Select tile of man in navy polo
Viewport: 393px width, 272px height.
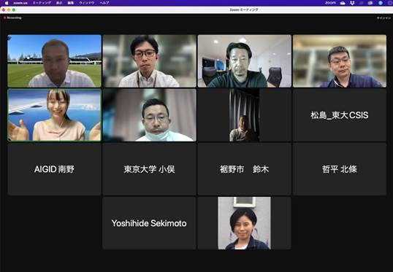[x=340, y=61]
